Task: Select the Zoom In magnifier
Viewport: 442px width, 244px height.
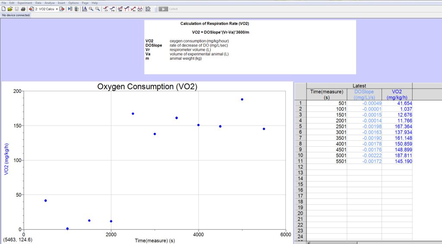Action: (x=91, y=9)
